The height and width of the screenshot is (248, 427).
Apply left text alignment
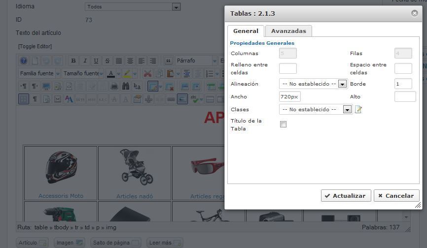142,61
